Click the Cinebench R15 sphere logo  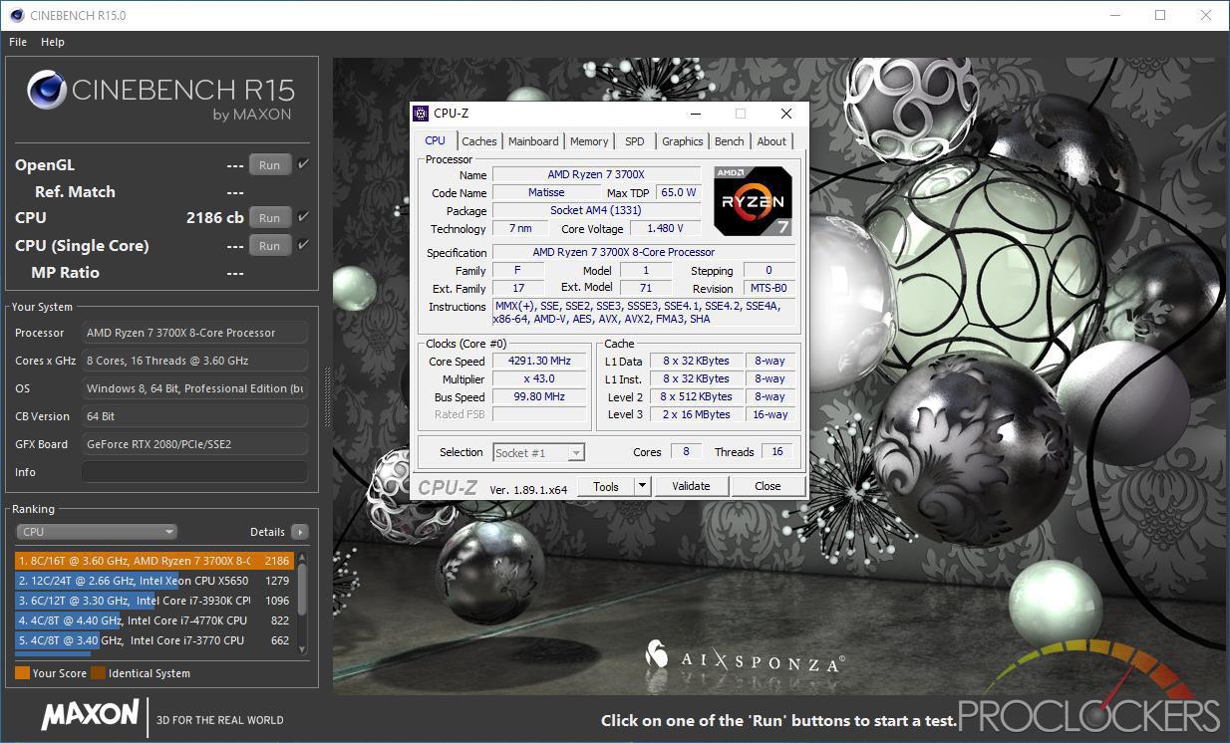click(46, 91)
